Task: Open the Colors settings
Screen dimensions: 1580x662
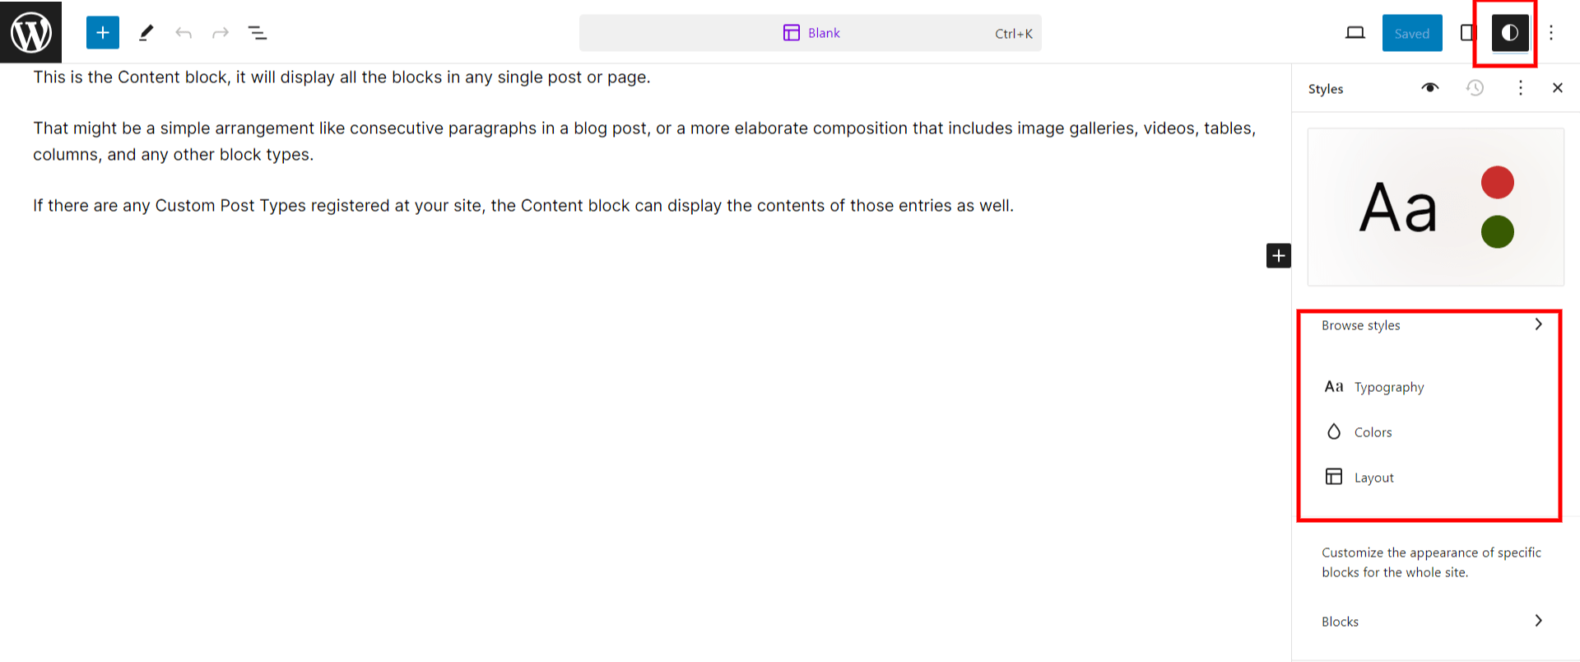Action: point(1373,432)
